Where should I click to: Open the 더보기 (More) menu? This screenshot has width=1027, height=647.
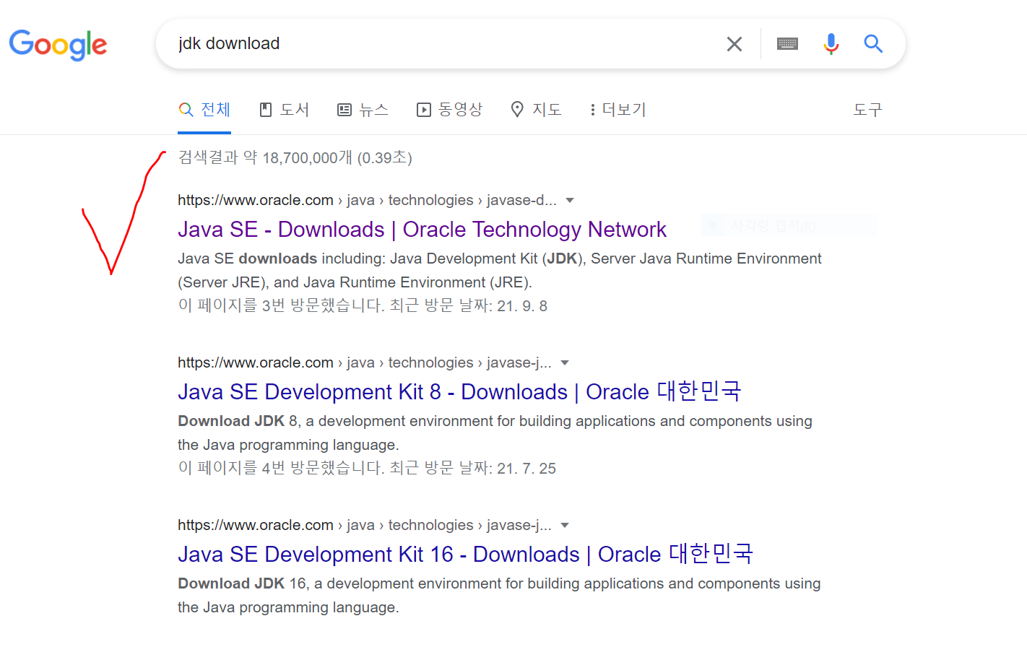[x=617, y=110]
